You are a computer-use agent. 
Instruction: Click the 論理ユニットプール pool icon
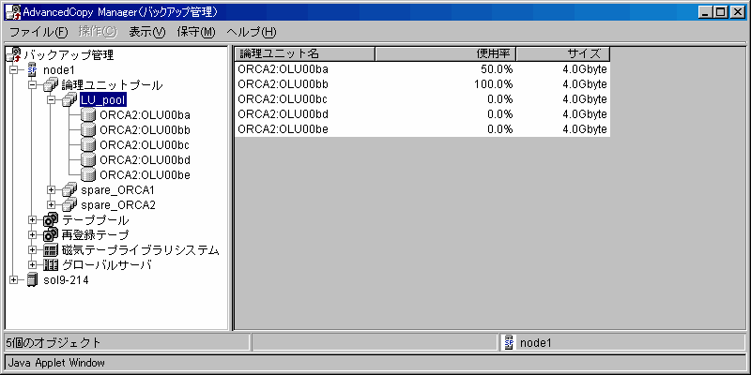tap(51, 85)
